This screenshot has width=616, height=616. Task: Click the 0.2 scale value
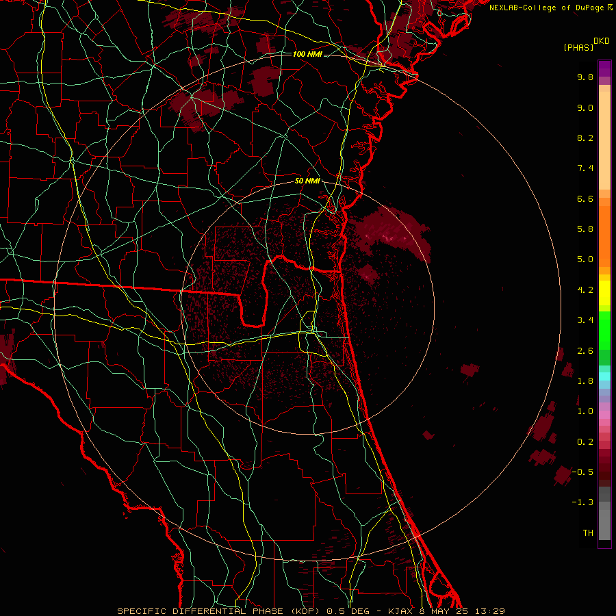click(x=585, y=442)
